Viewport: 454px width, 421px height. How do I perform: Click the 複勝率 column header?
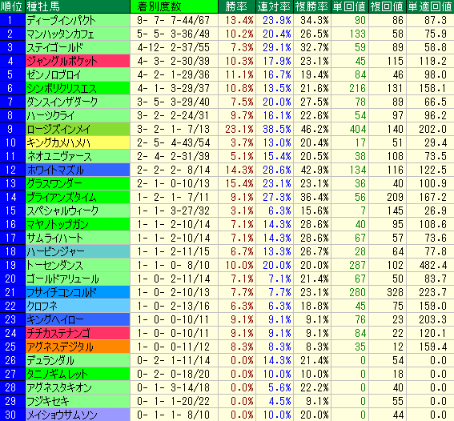312,6
